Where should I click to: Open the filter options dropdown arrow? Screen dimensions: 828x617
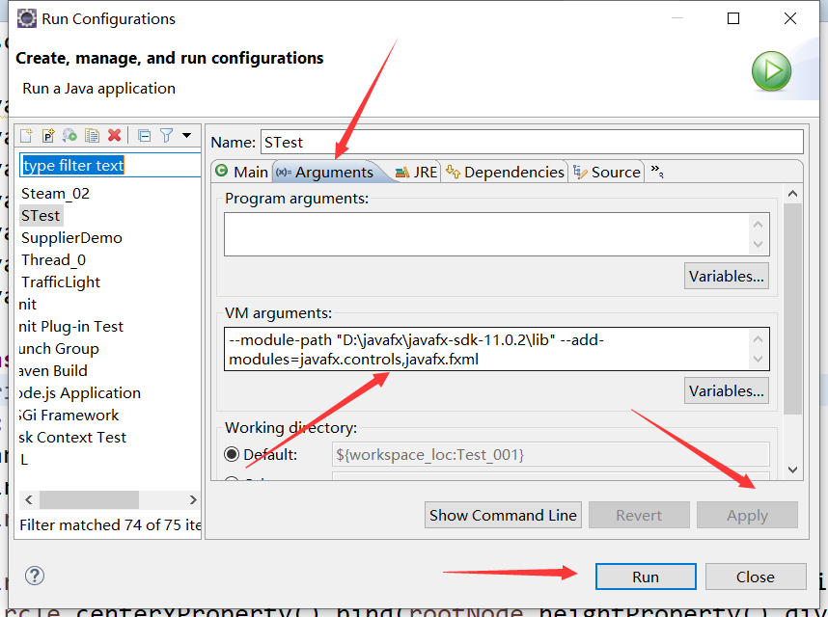pos(187,136)
